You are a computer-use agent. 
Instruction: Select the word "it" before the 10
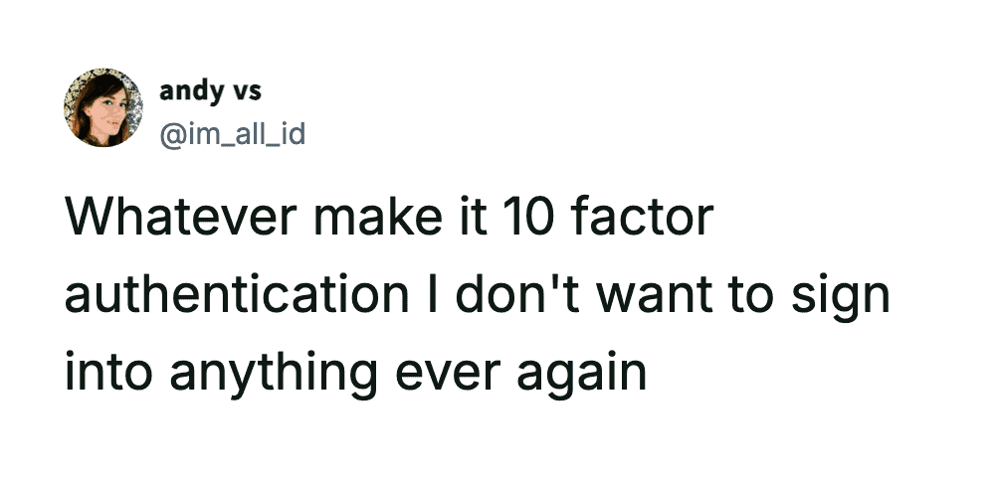pos(479,219)
